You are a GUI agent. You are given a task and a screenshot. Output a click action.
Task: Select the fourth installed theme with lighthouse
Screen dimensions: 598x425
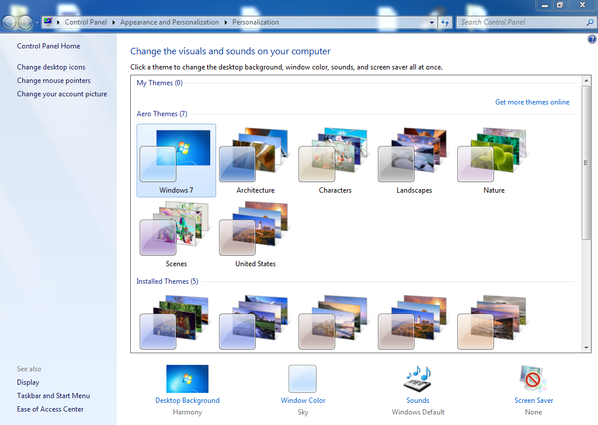[x=413, y=322]
